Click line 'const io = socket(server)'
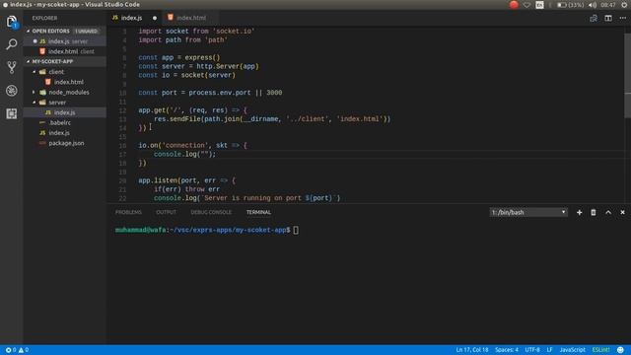This screenshot has height=355, width=631. (x=186, y=75)
